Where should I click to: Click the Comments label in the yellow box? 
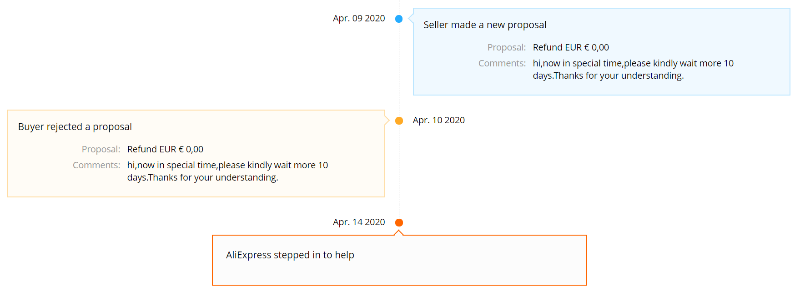[x=96, y=165]
